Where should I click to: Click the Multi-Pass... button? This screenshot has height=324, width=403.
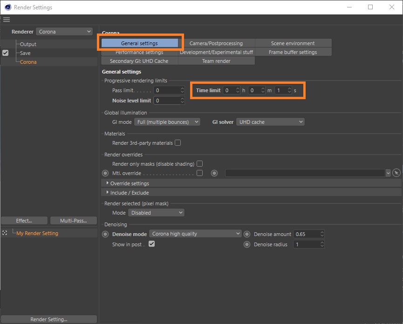pyautogui.click(x=74, y=221)
